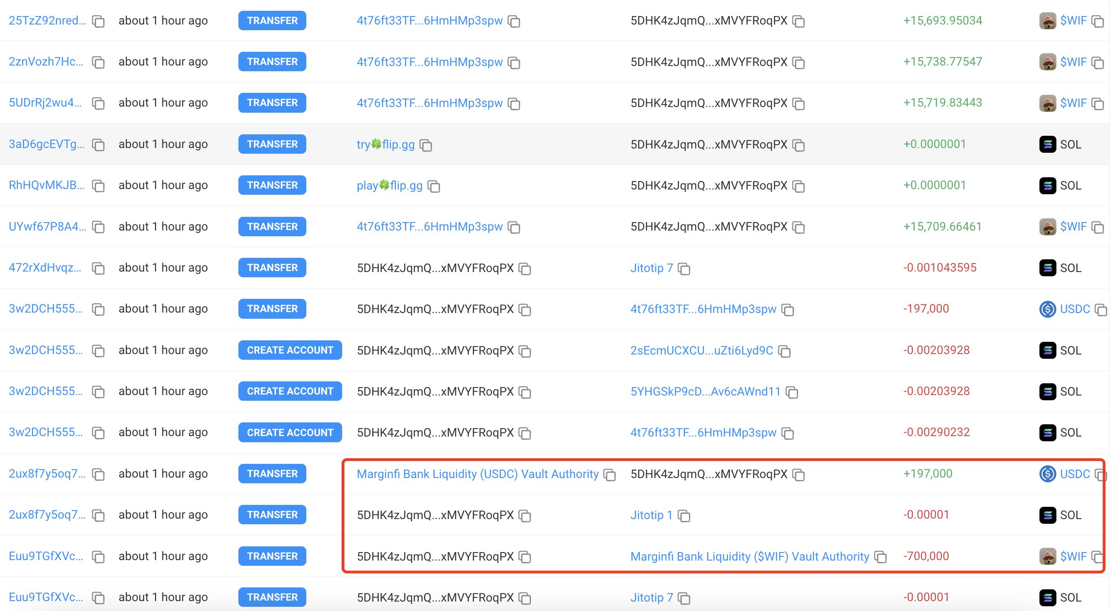1112x611 pixels.
Task: Copy the tryflip.gg sender address
Action: pos(426,145)
